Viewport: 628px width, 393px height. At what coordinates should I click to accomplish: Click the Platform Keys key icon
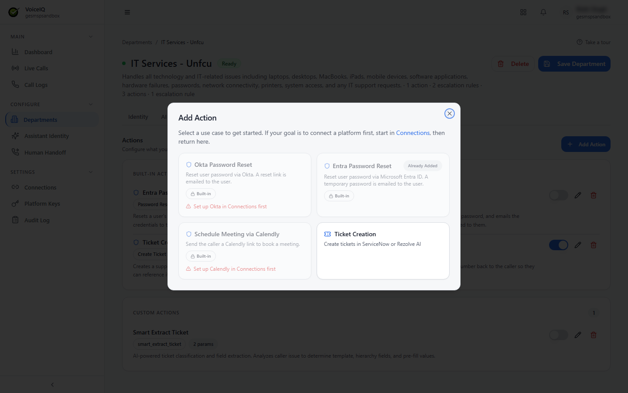(x=15, y=203)
